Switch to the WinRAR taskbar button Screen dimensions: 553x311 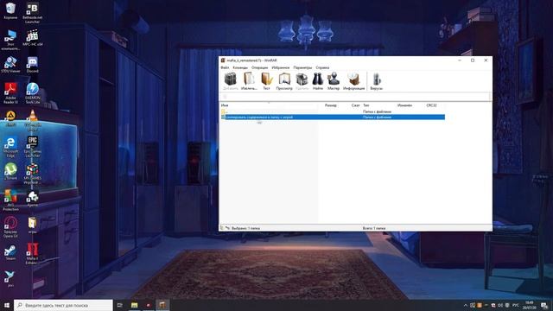click(162, 305)
